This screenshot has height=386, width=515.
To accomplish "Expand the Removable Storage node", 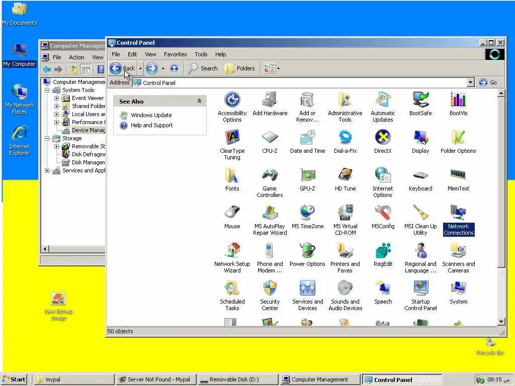I will (56, 146).
